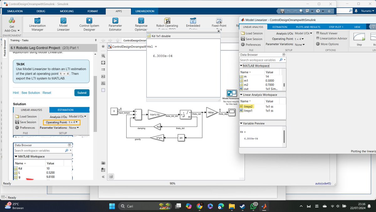Click the zoom-in icon on canvas palette
This screenshot has width=376, height=212.
(x=103, y=56)
